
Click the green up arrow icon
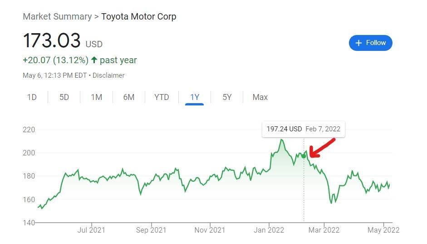coord(94,60)
